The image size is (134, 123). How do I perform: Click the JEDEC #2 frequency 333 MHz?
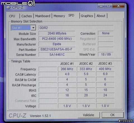[86, 69]
